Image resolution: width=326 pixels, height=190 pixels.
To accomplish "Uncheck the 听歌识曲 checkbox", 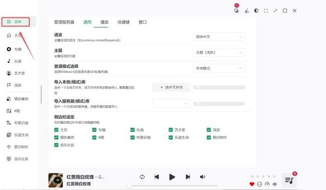I will [132, 137].
